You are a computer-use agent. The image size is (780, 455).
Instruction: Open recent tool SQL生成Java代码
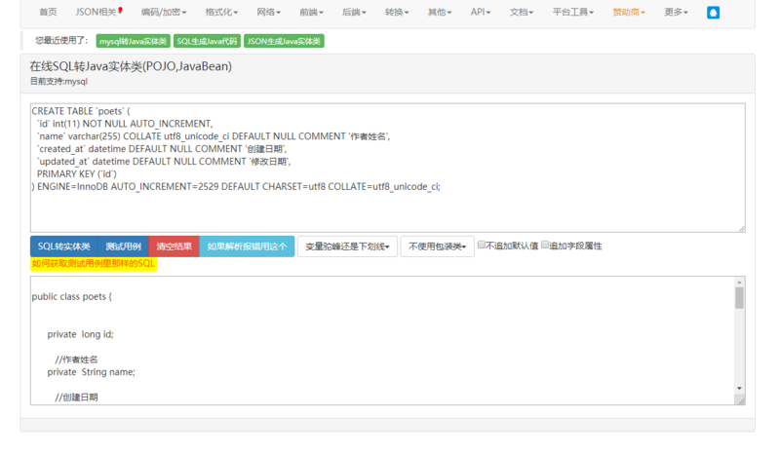tap(207, 41)
